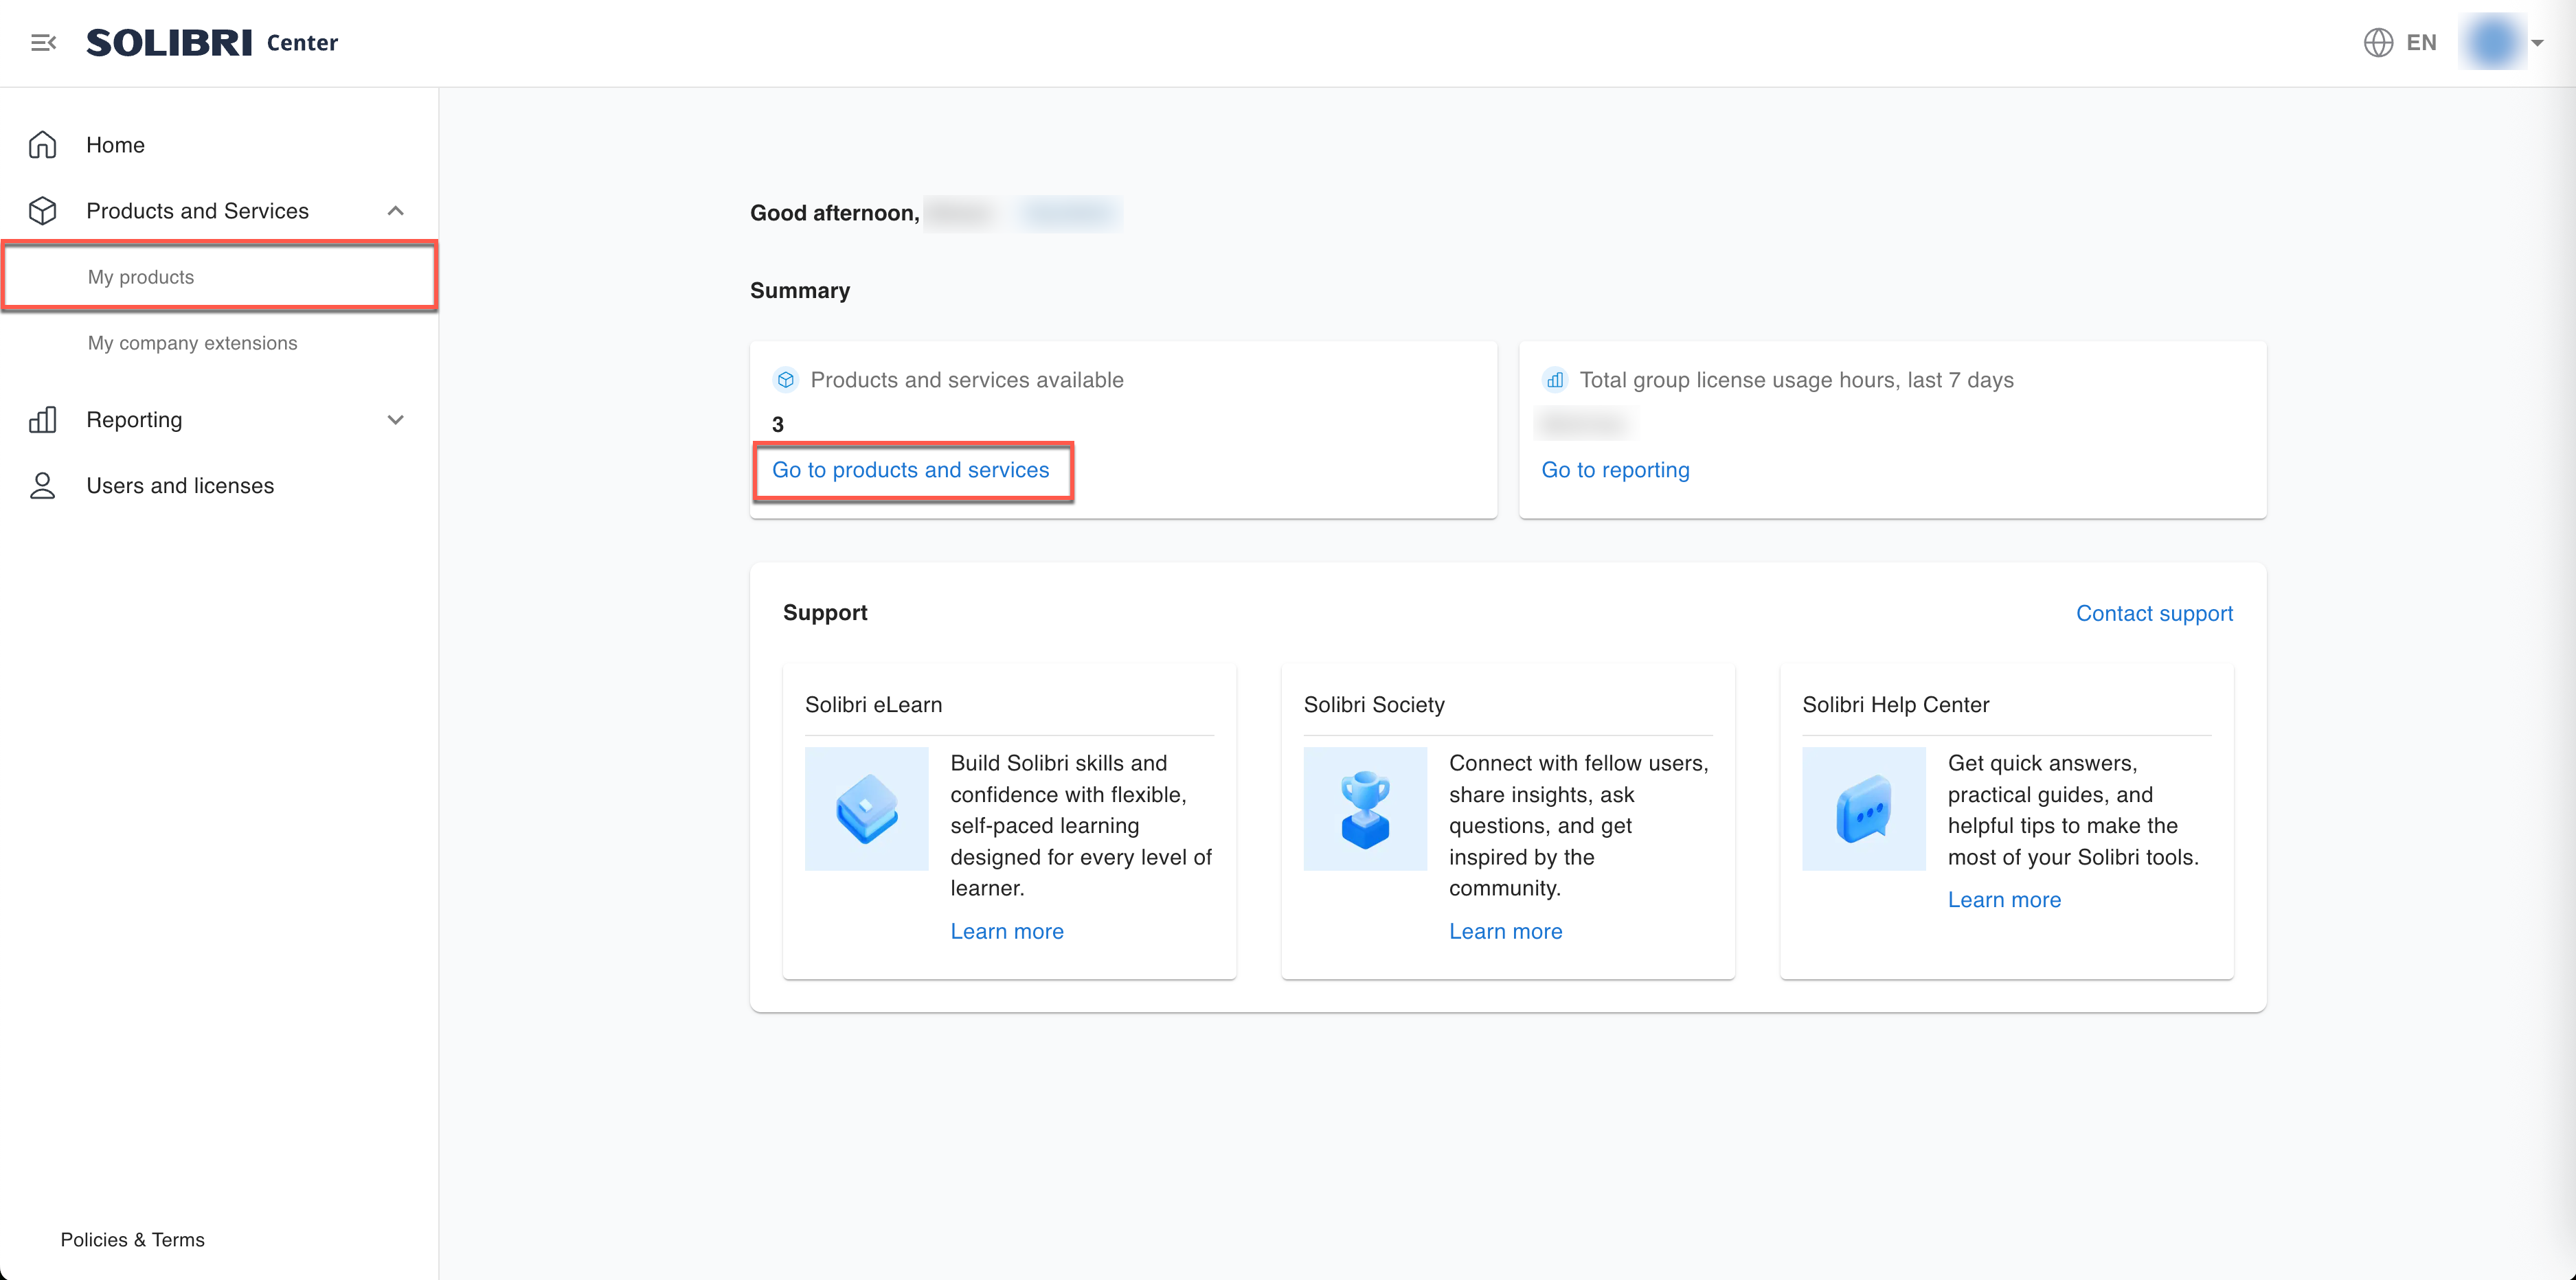Collapse the sidebar using the hamburger icon
The width and height of the screenshot is (2576, 1280).
coord(43,42)
